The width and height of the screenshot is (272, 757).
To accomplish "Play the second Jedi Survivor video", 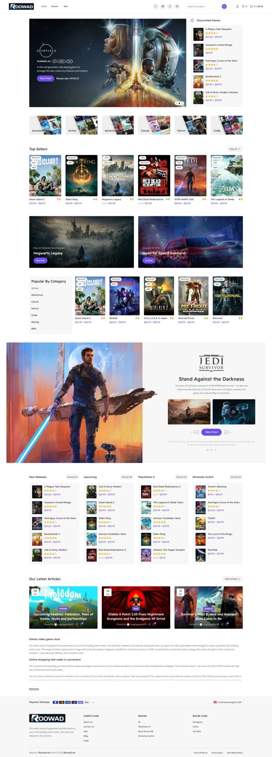I will click(234, 412).
